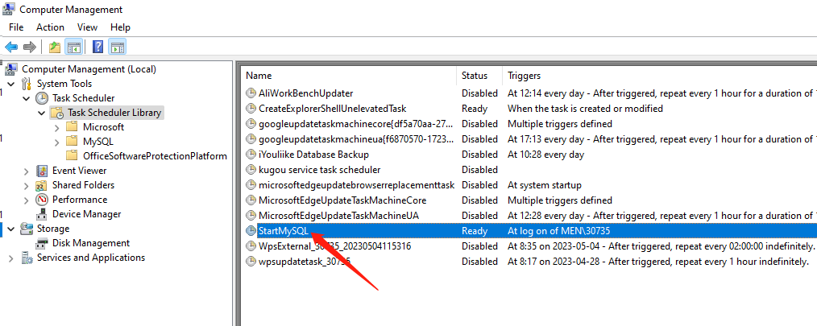Open the View menu
The width and height of the screenshot is (817, 326).
pyautogui.click(x=87, y=27)
